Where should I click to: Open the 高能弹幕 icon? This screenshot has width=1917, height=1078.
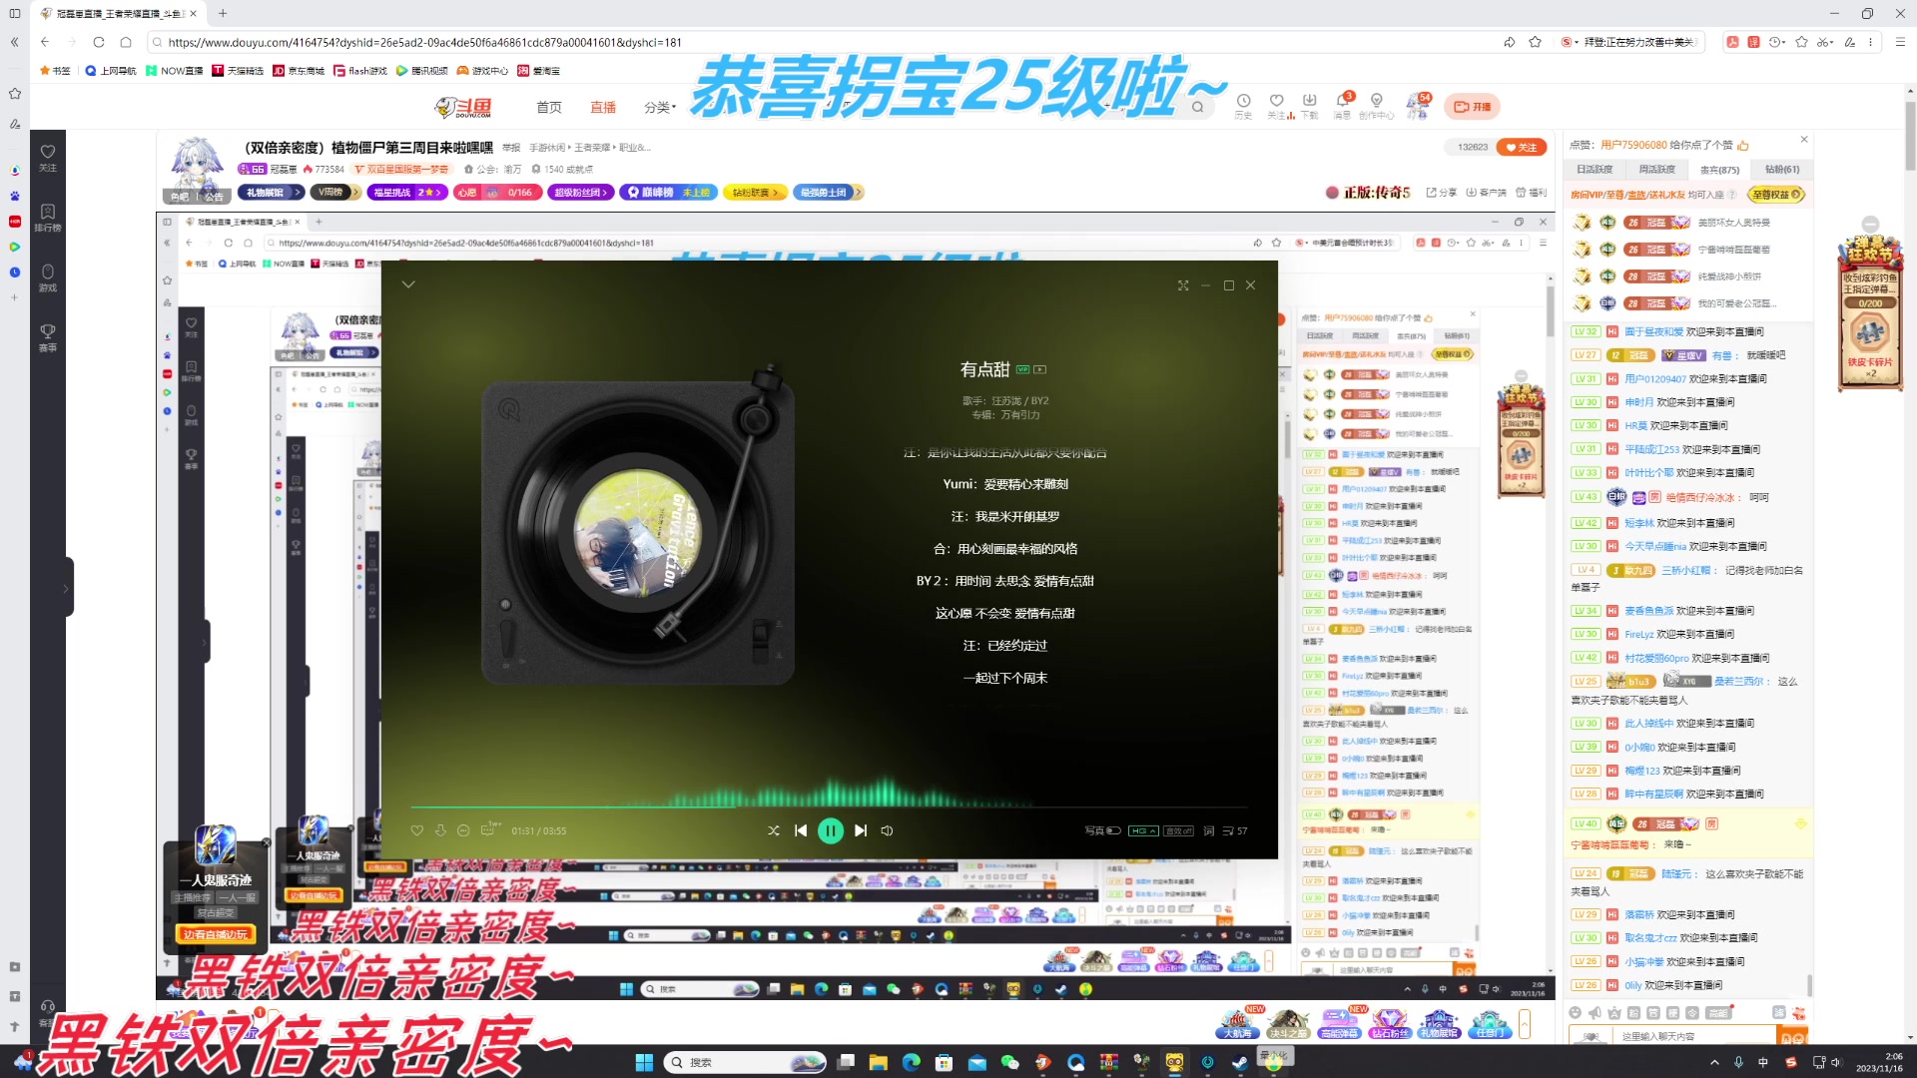[x=1339, y=1023]
